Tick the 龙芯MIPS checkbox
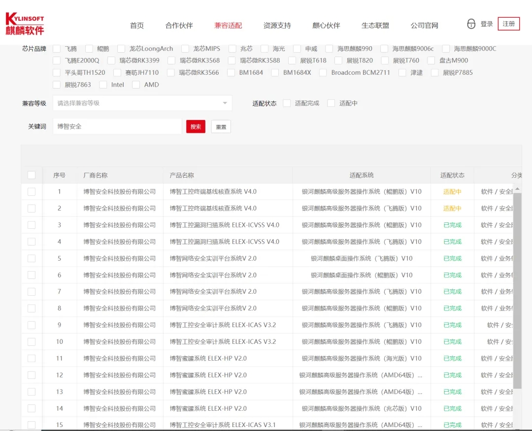Image resolution: width=532 pixels, height=431 pixels. (x=185, y=49)
